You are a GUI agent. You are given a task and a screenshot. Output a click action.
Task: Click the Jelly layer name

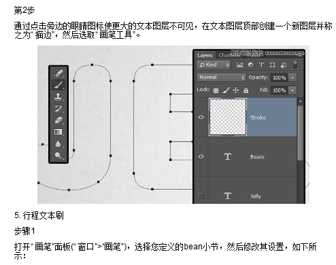click(x=256, y=196)
